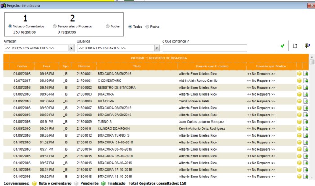
Task: Click the scrollbar down arrow
Action: point(312,177)
